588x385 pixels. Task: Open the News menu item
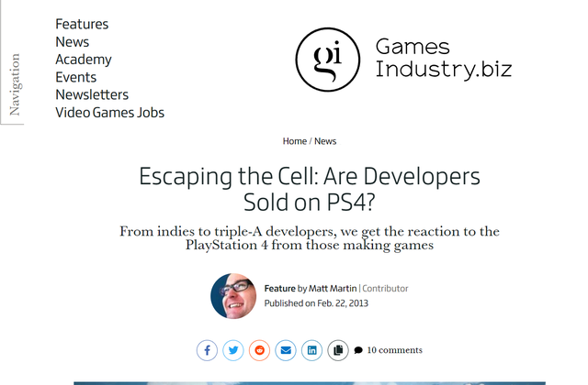tap(73, 42)
